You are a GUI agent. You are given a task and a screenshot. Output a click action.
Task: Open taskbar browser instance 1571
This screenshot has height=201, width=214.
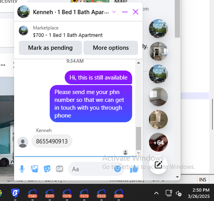coord(119,193)
